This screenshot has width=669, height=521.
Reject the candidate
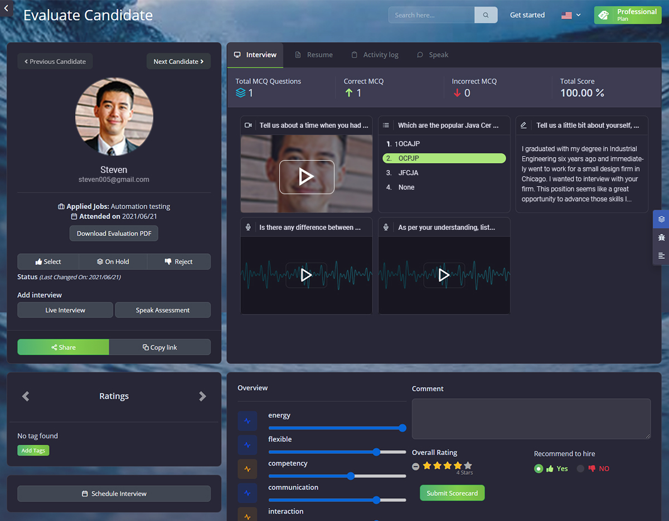[x=179, y=262]
